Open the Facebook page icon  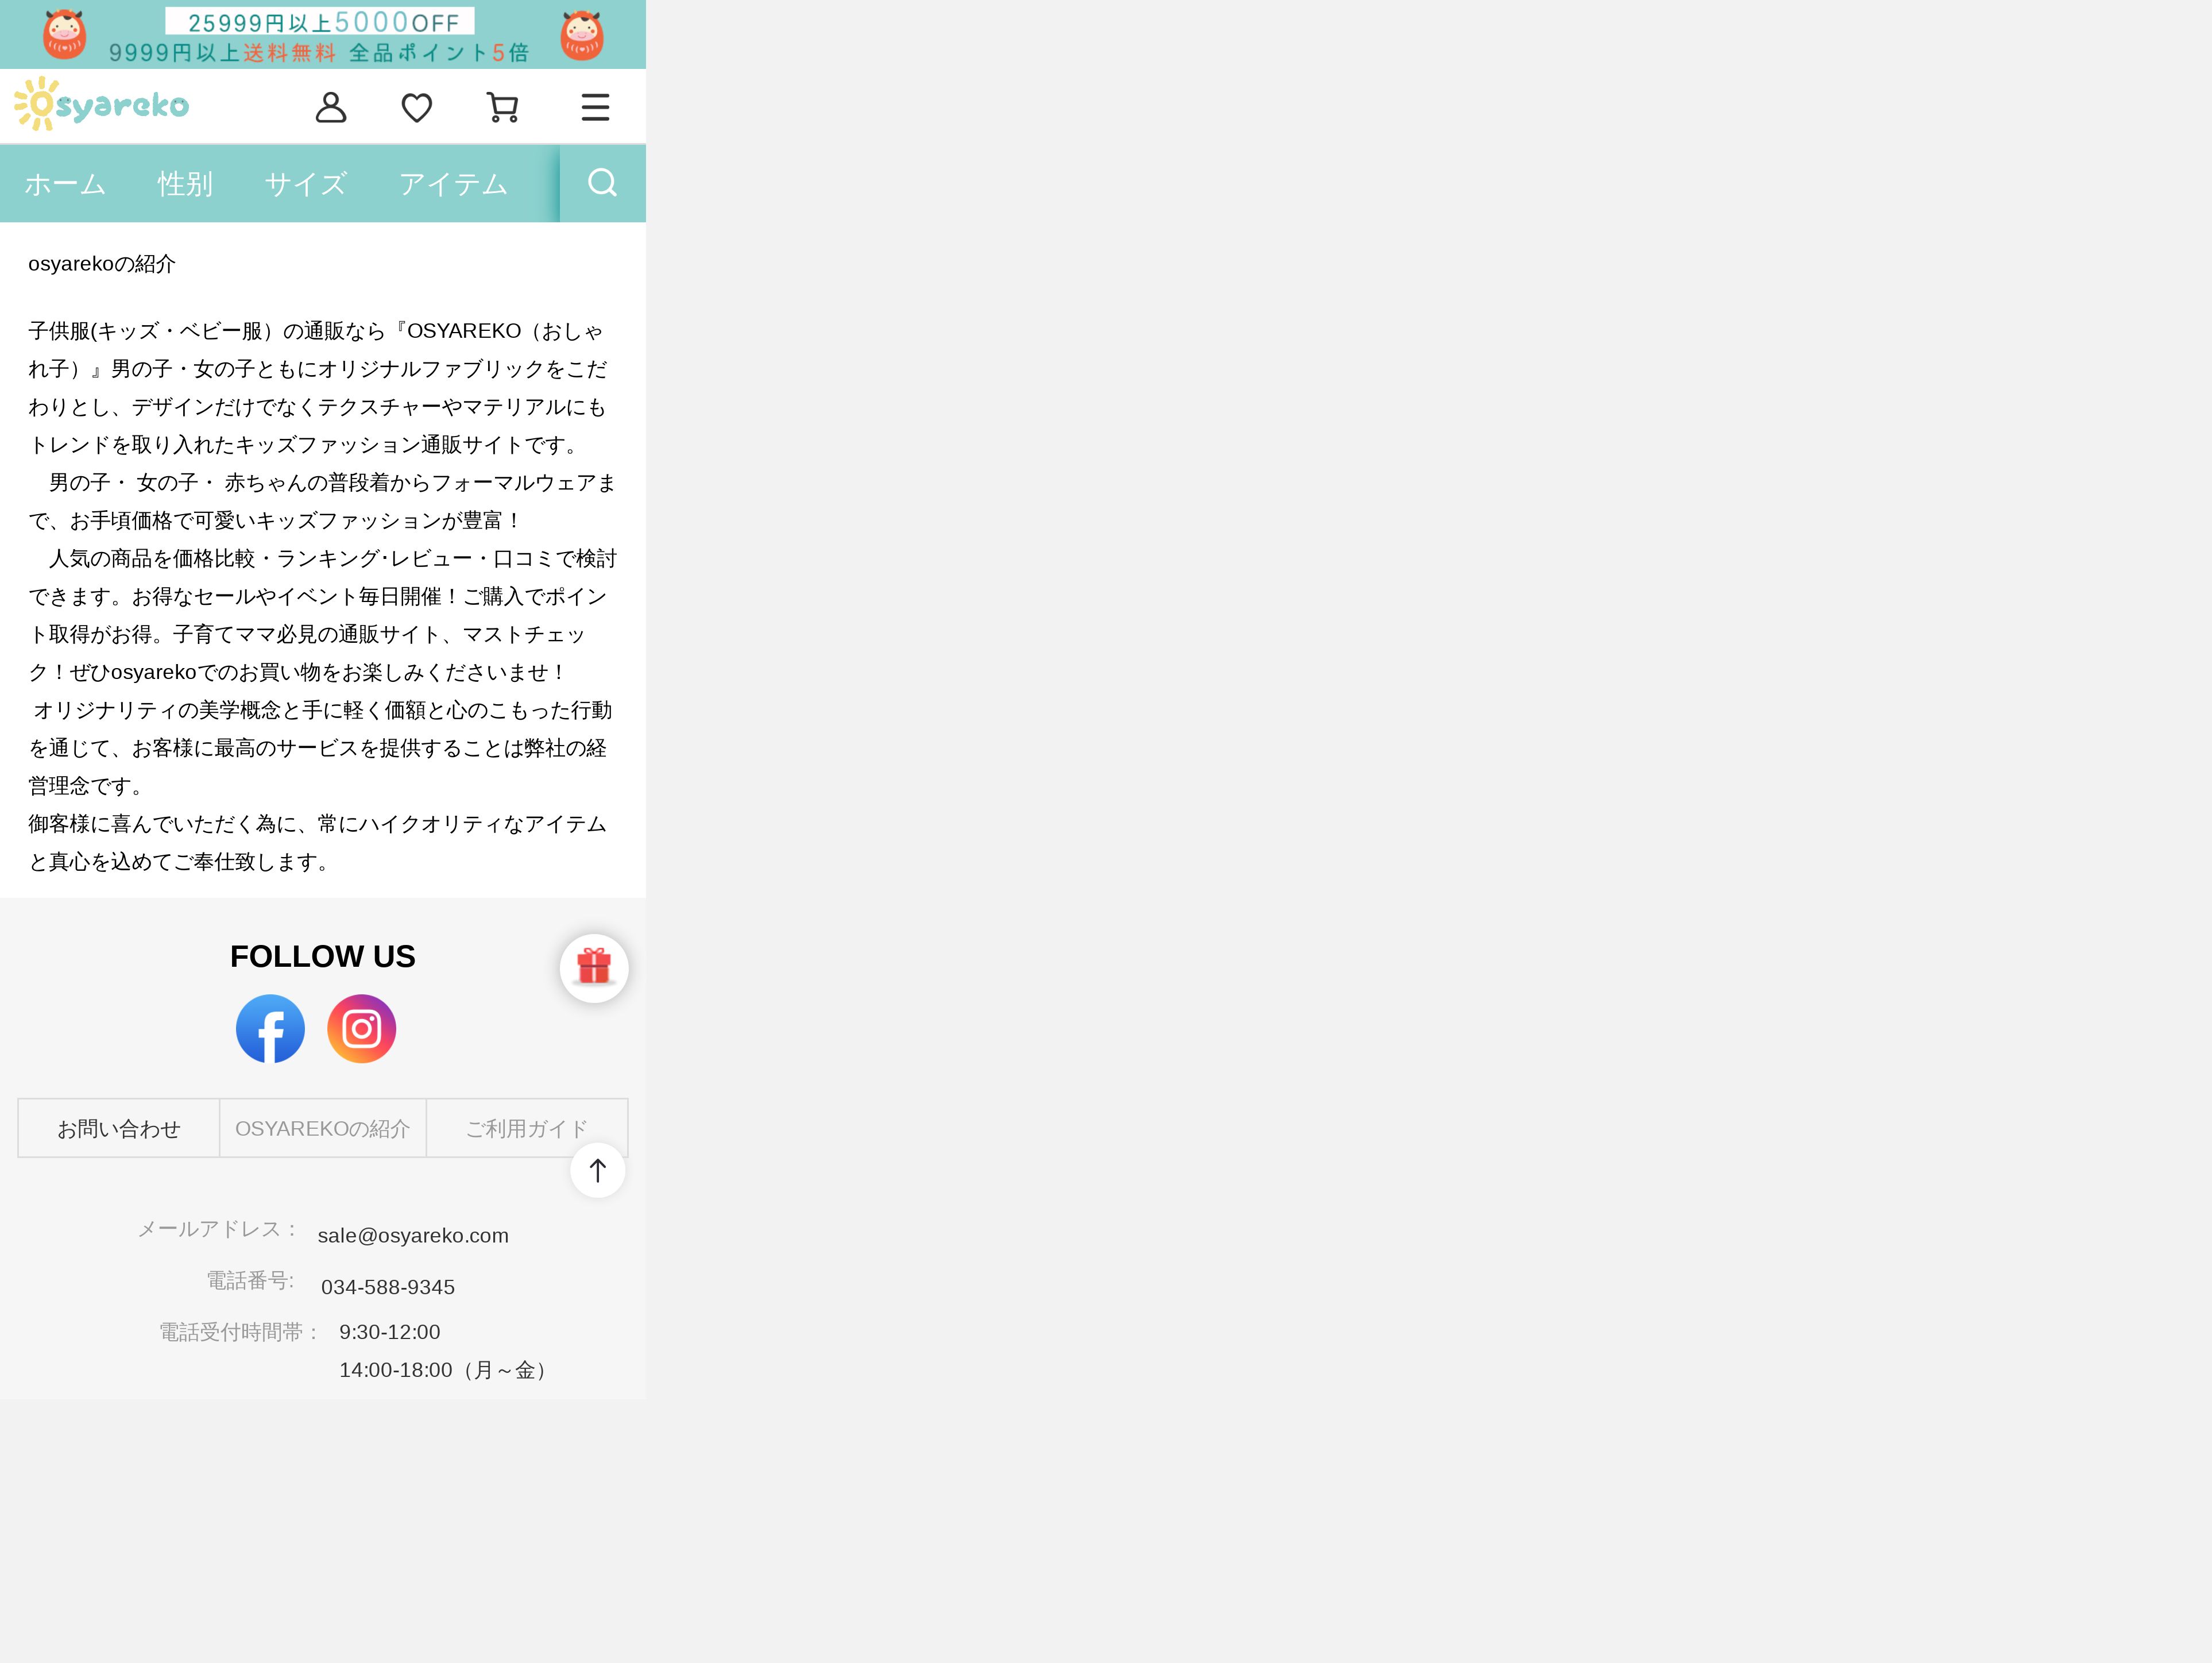(x=270, y=1029)
